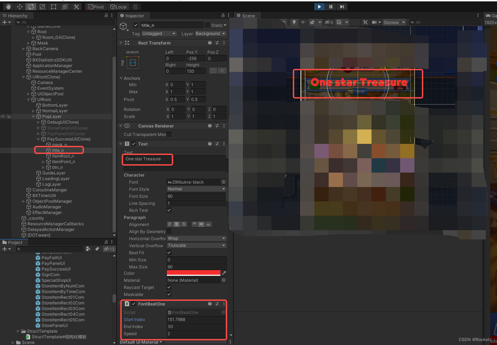Toggle scene lighting bulb icon
Image resolution: width=497 pixels, height=345 pixels.
tap(294, 22)
